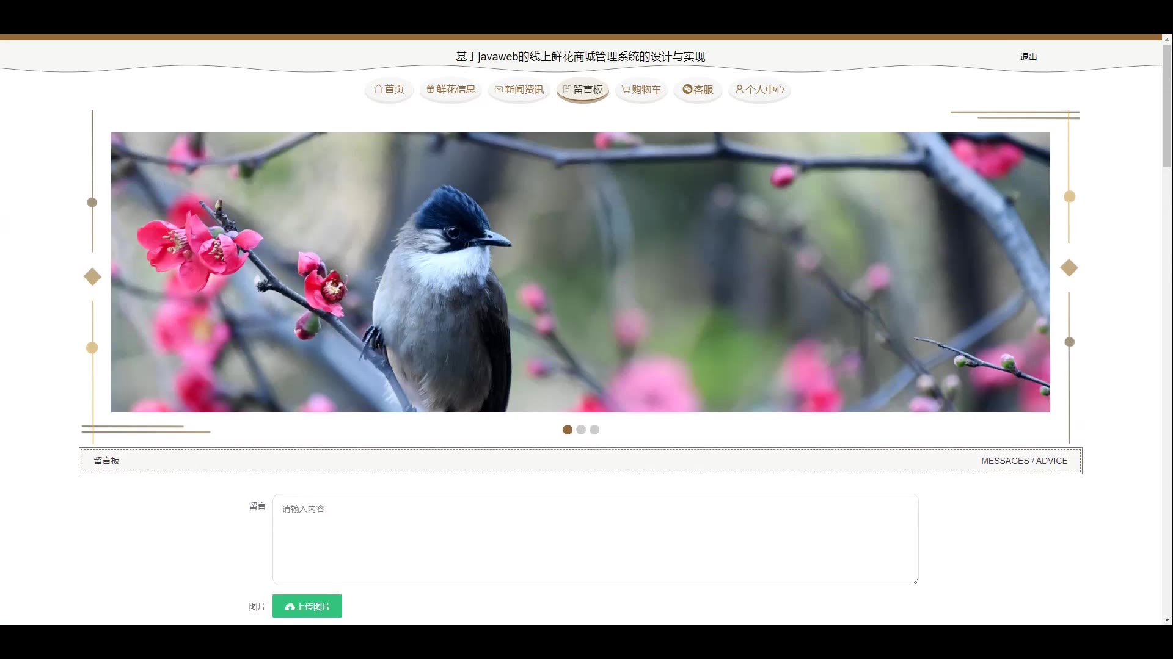Open 客服 customer service chat
Screen dimensions: 1173x659
click(x=698, y=90)
